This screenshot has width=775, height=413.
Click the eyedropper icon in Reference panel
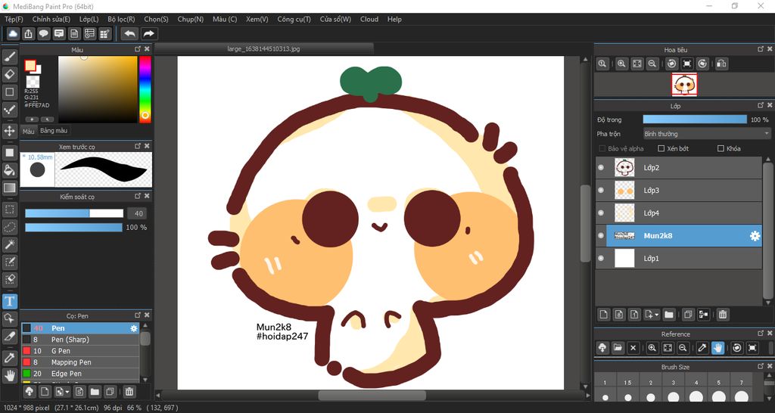tap(702, 348)
